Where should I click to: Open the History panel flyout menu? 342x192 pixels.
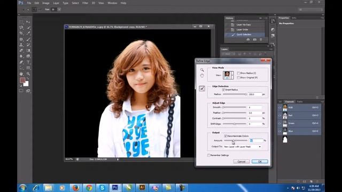266,18
